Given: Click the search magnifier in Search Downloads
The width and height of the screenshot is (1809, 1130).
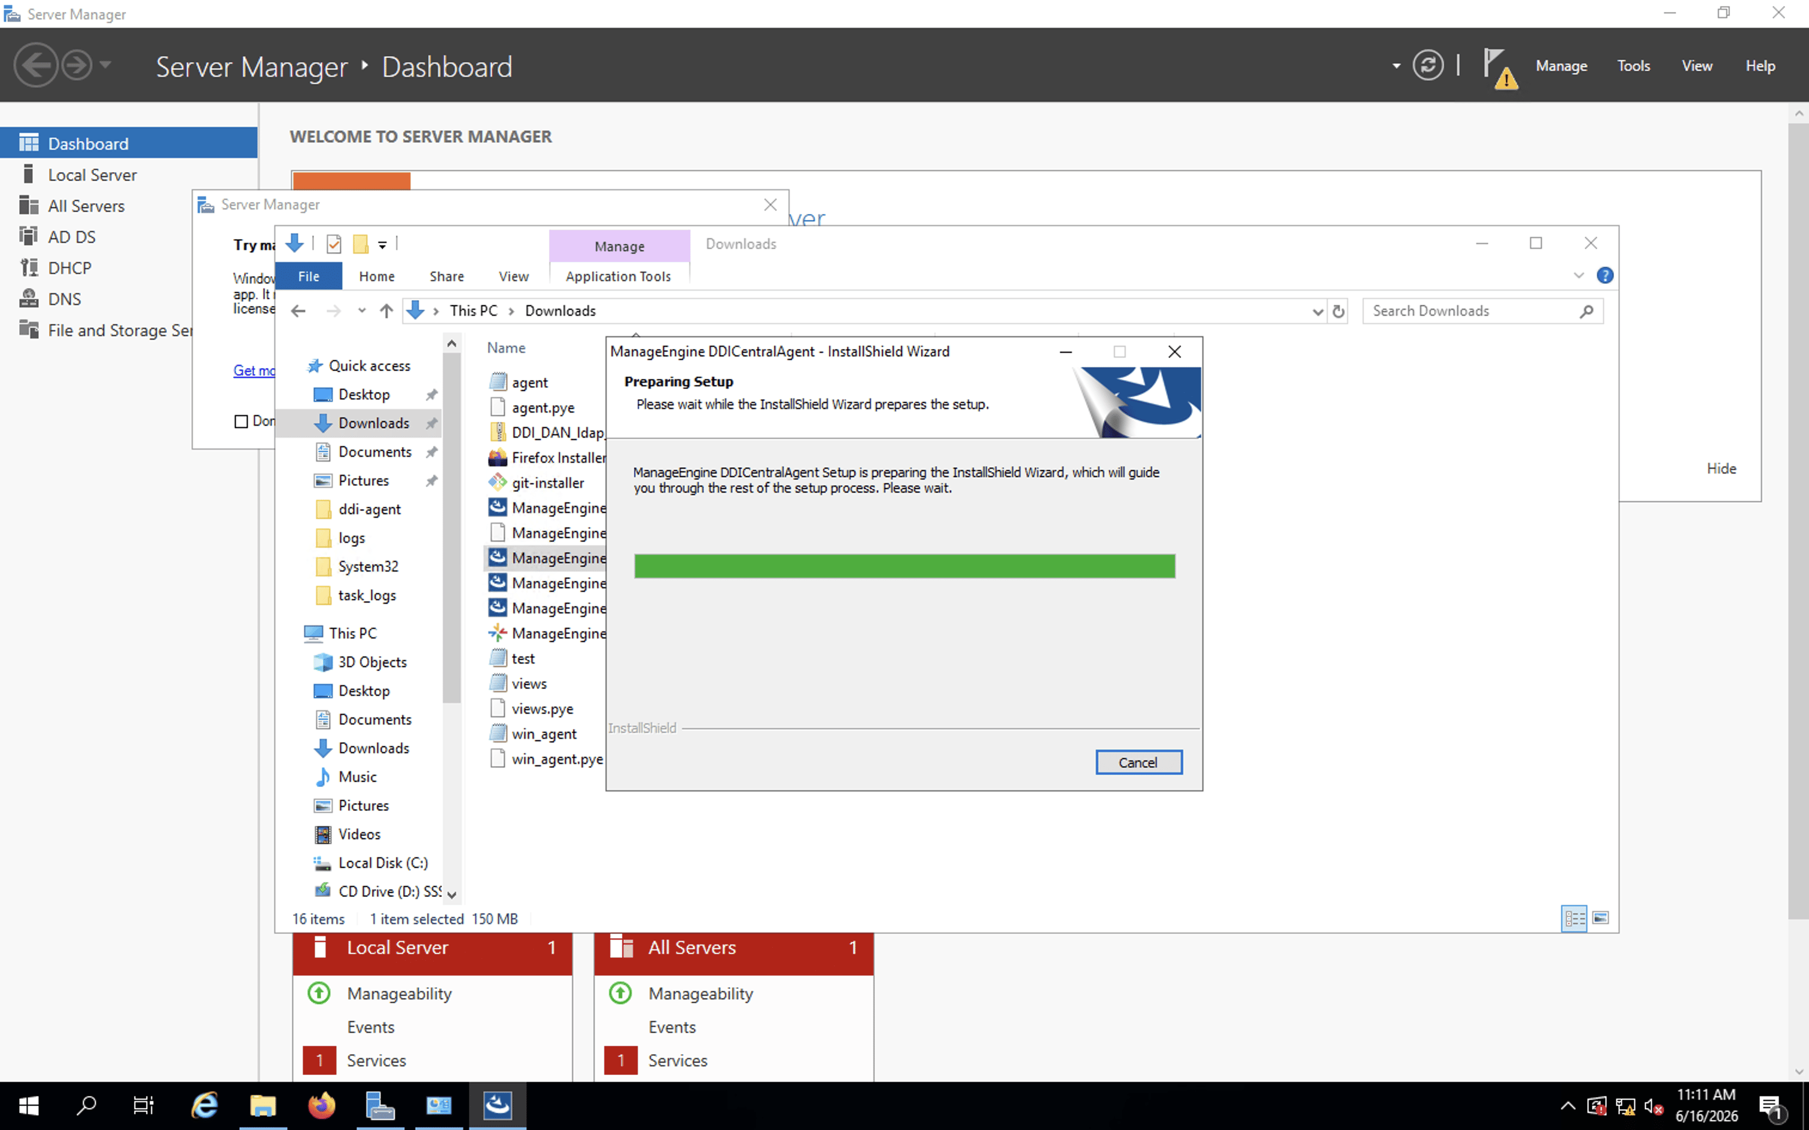Looking at the screenshot, I should click(x=1586, y=311).
